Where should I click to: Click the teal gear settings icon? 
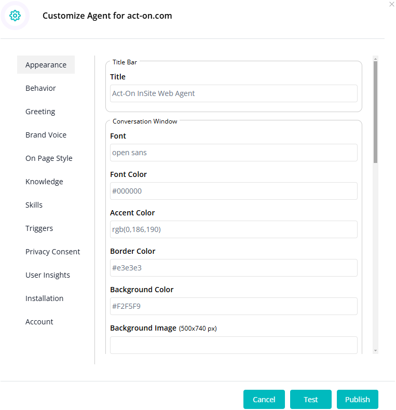point(15,16)
